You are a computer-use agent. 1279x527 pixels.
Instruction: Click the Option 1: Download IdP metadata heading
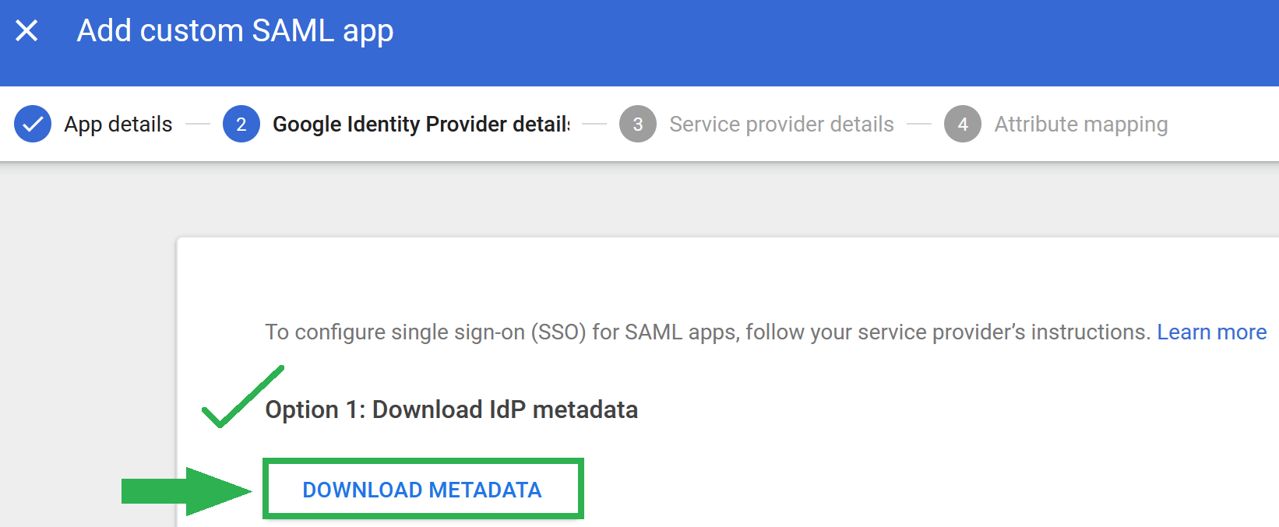[x=452, y=409]
